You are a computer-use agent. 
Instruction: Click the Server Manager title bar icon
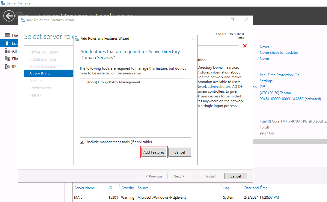tap(3, 3)
